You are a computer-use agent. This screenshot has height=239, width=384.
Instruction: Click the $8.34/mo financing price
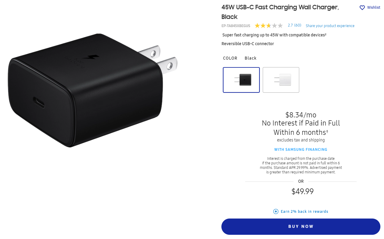[x=301, y=115]
